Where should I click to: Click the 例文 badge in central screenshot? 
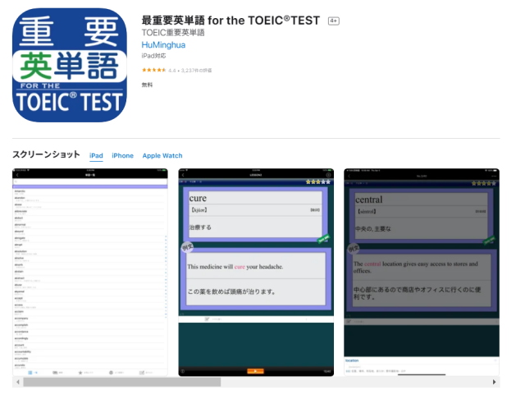(x=354, y=249)
